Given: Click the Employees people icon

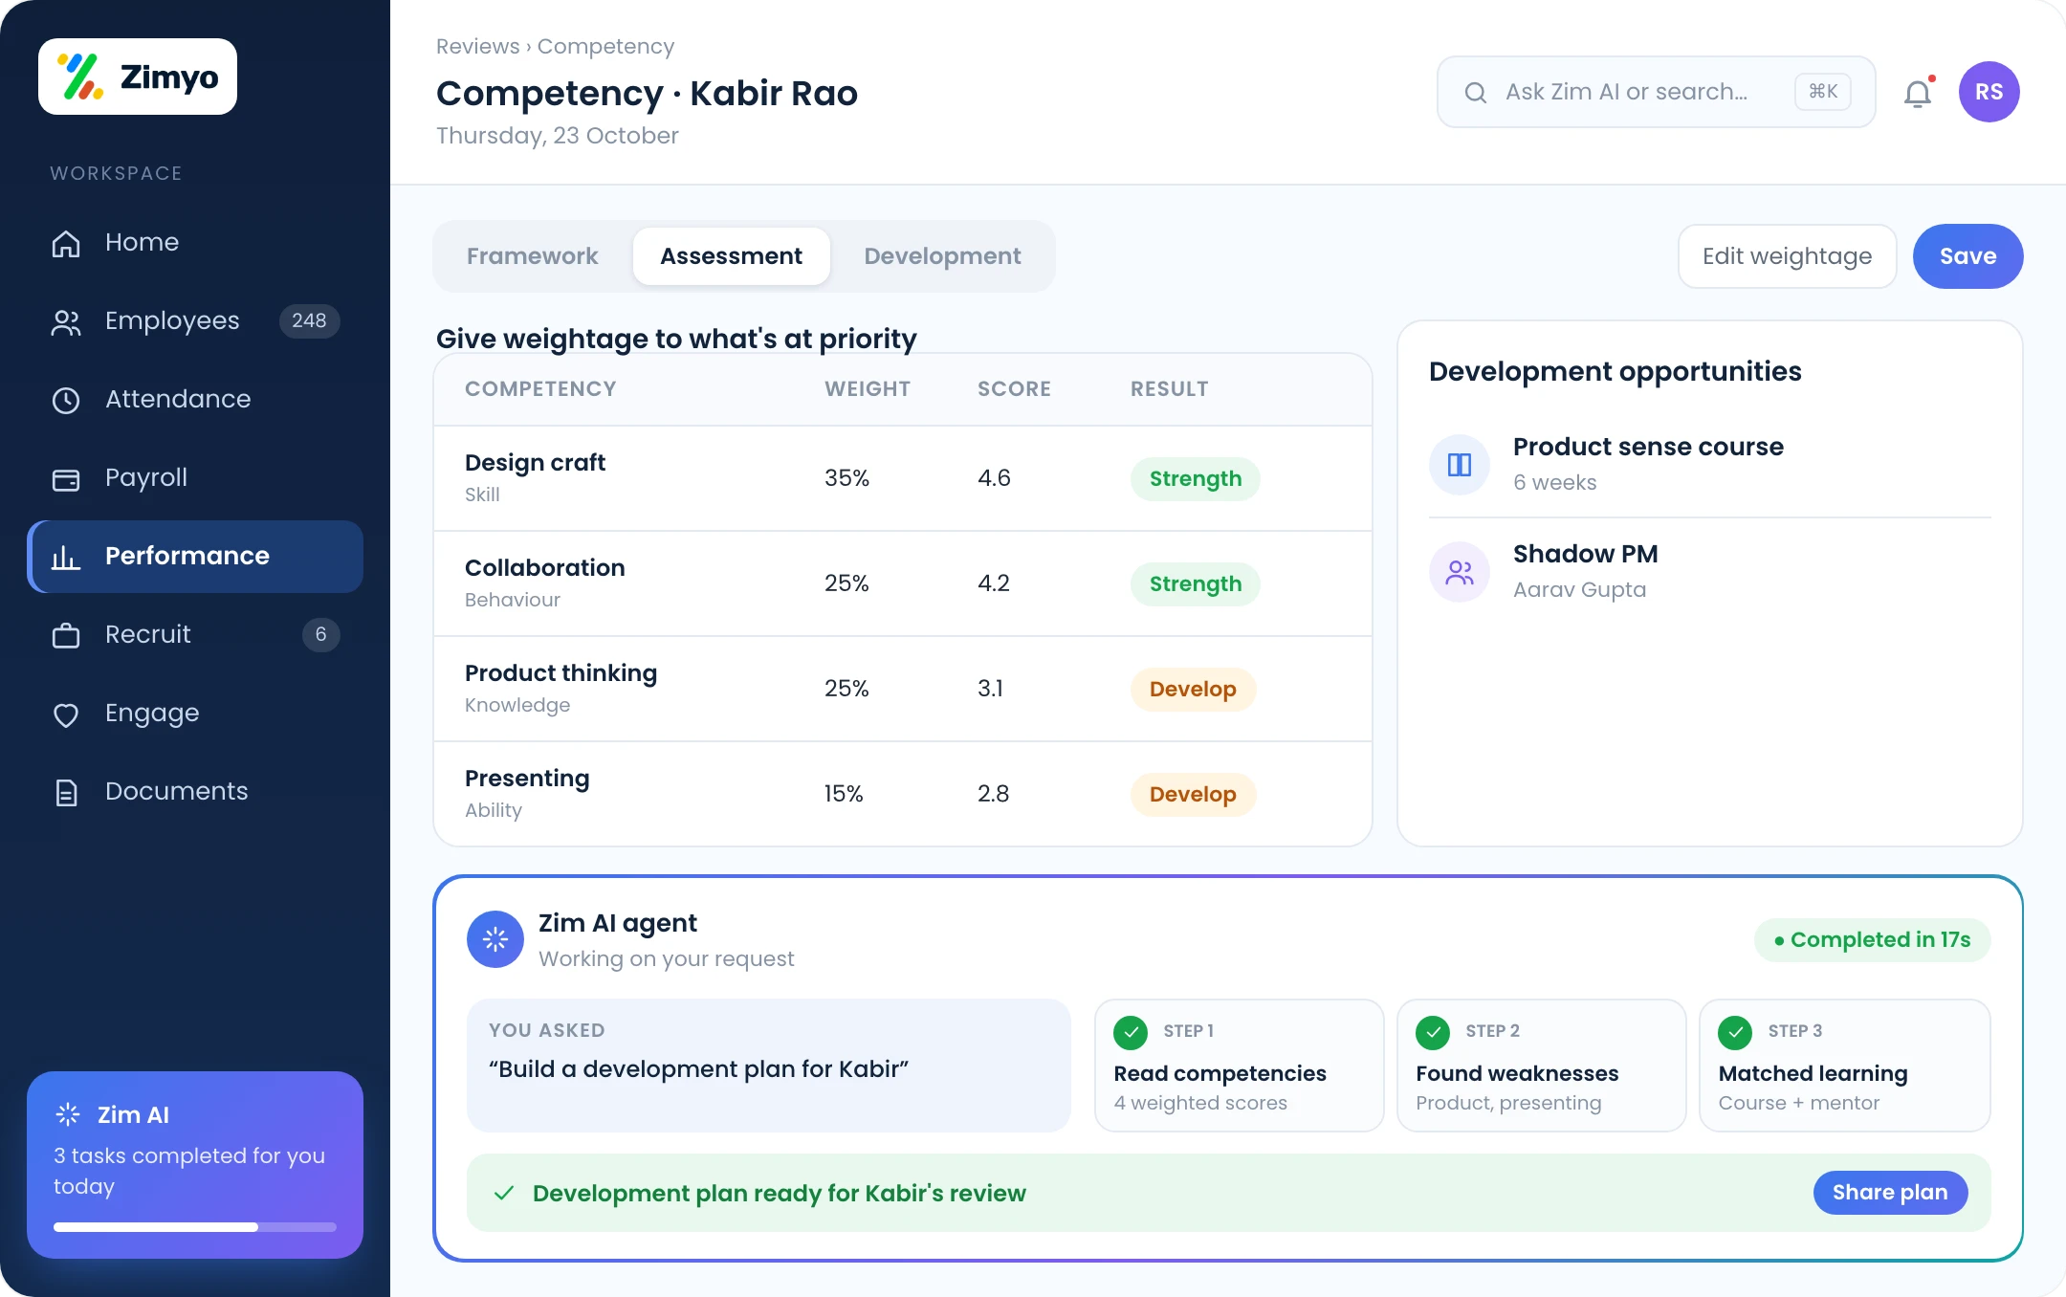Looking at the screenshot, I should click(x=66, y=321).
